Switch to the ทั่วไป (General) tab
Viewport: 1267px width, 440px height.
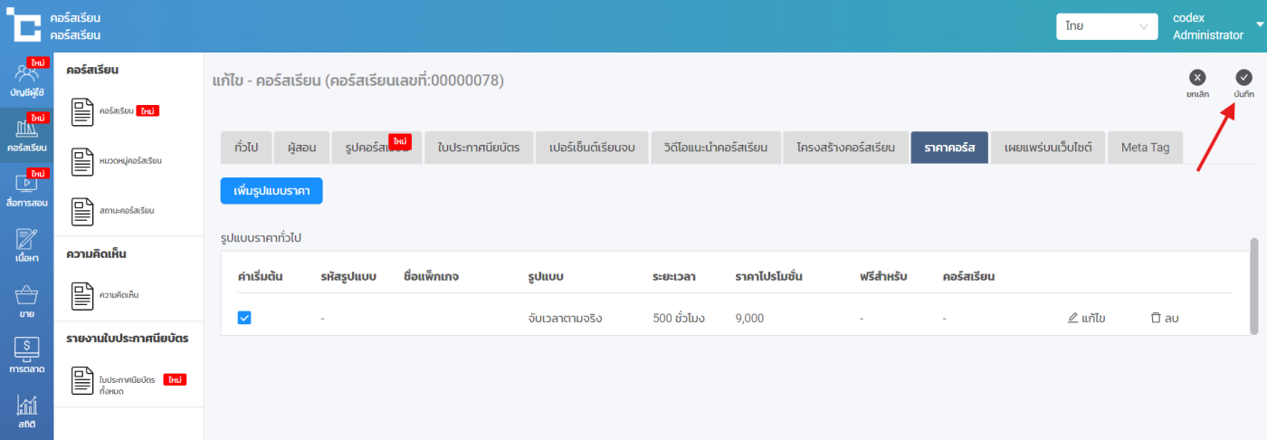coord(246,147)
